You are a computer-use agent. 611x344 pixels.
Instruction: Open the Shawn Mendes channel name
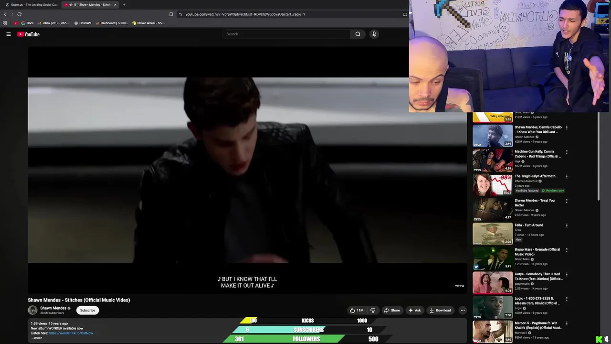tap(53, 308)
